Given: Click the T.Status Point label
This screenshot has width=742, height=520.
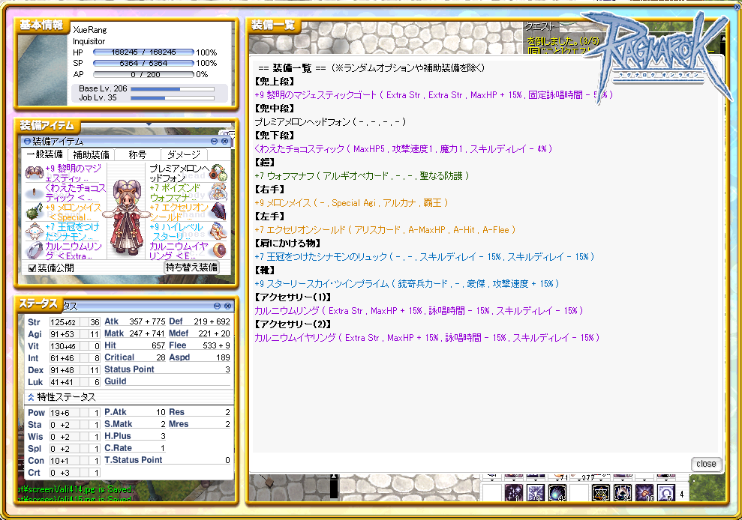Looking at the screenshot, I should coord(133,460).
